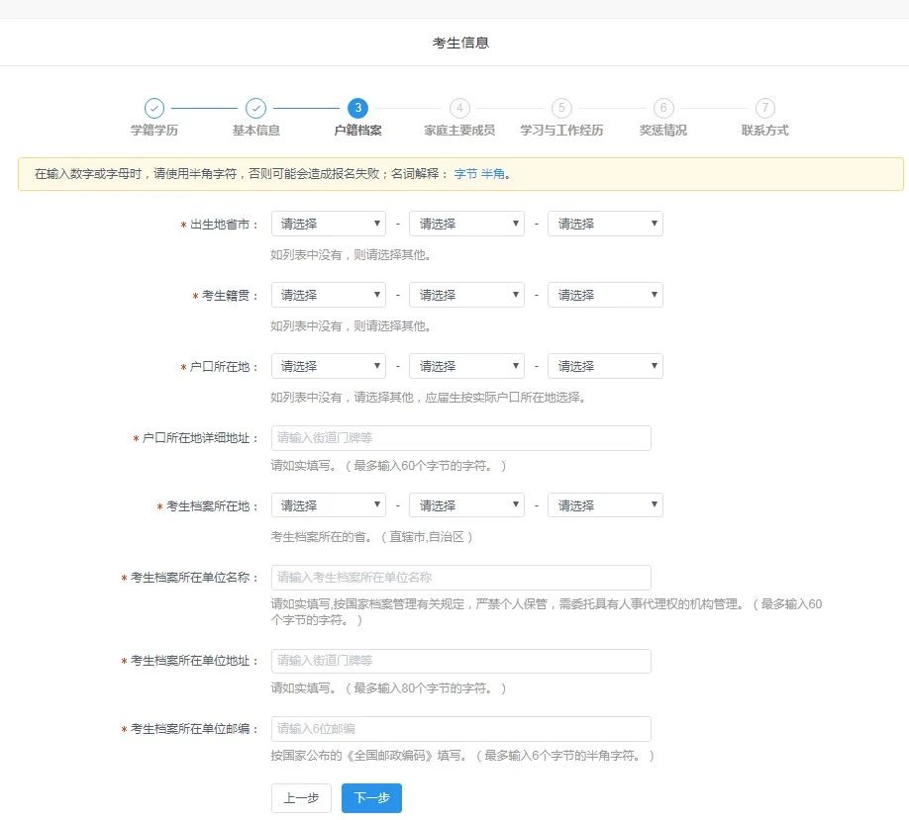909x820 pixels.
Task: Open the second 出生地省市 city dropdown
Action: click(x=466, y=223)
